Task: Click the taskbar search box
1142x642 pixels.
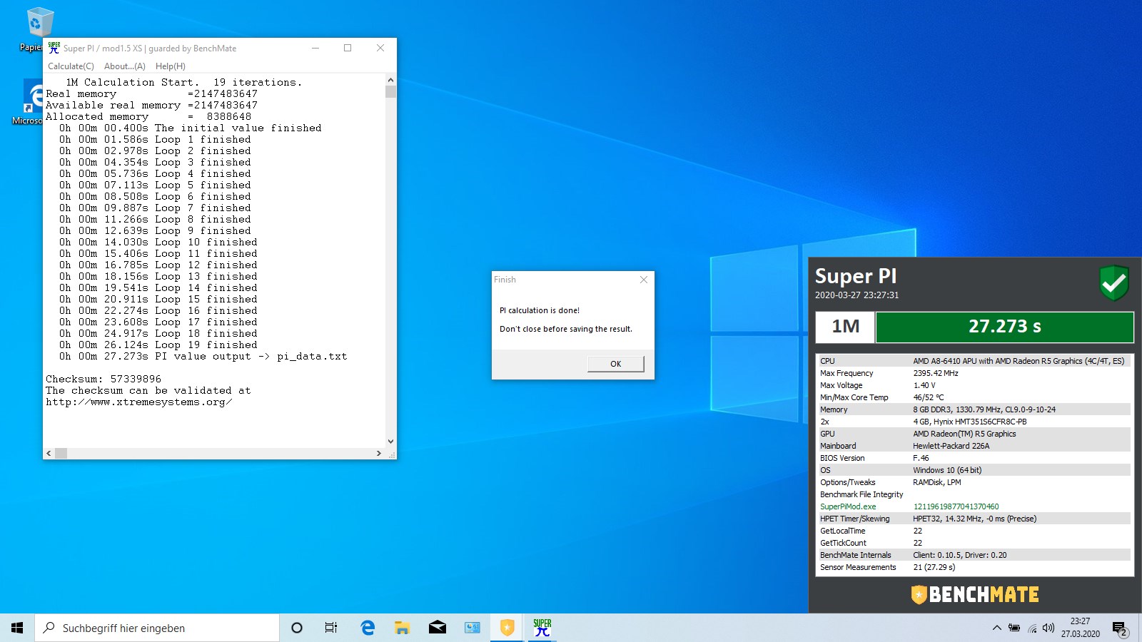Action: [x=157, y=628]
